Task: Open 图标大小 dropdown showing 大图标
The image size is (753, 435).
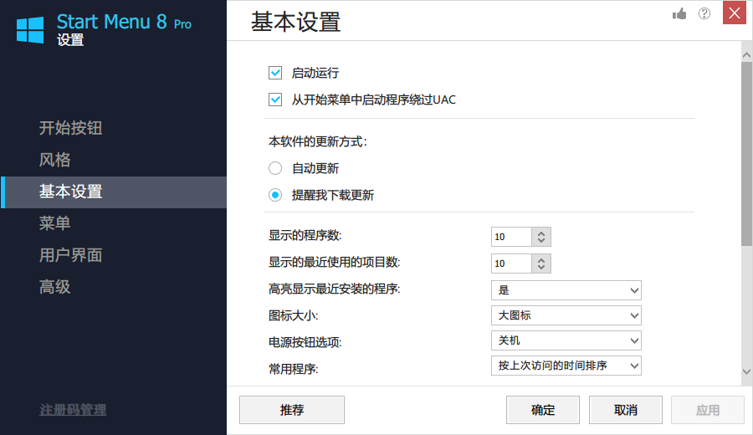Action: tap(566, 315)
